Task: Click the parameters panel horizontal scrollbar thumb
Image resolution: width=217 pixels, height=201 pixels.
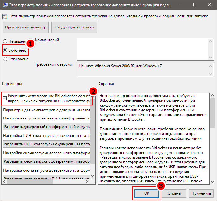Action: [x=30, y=181]
